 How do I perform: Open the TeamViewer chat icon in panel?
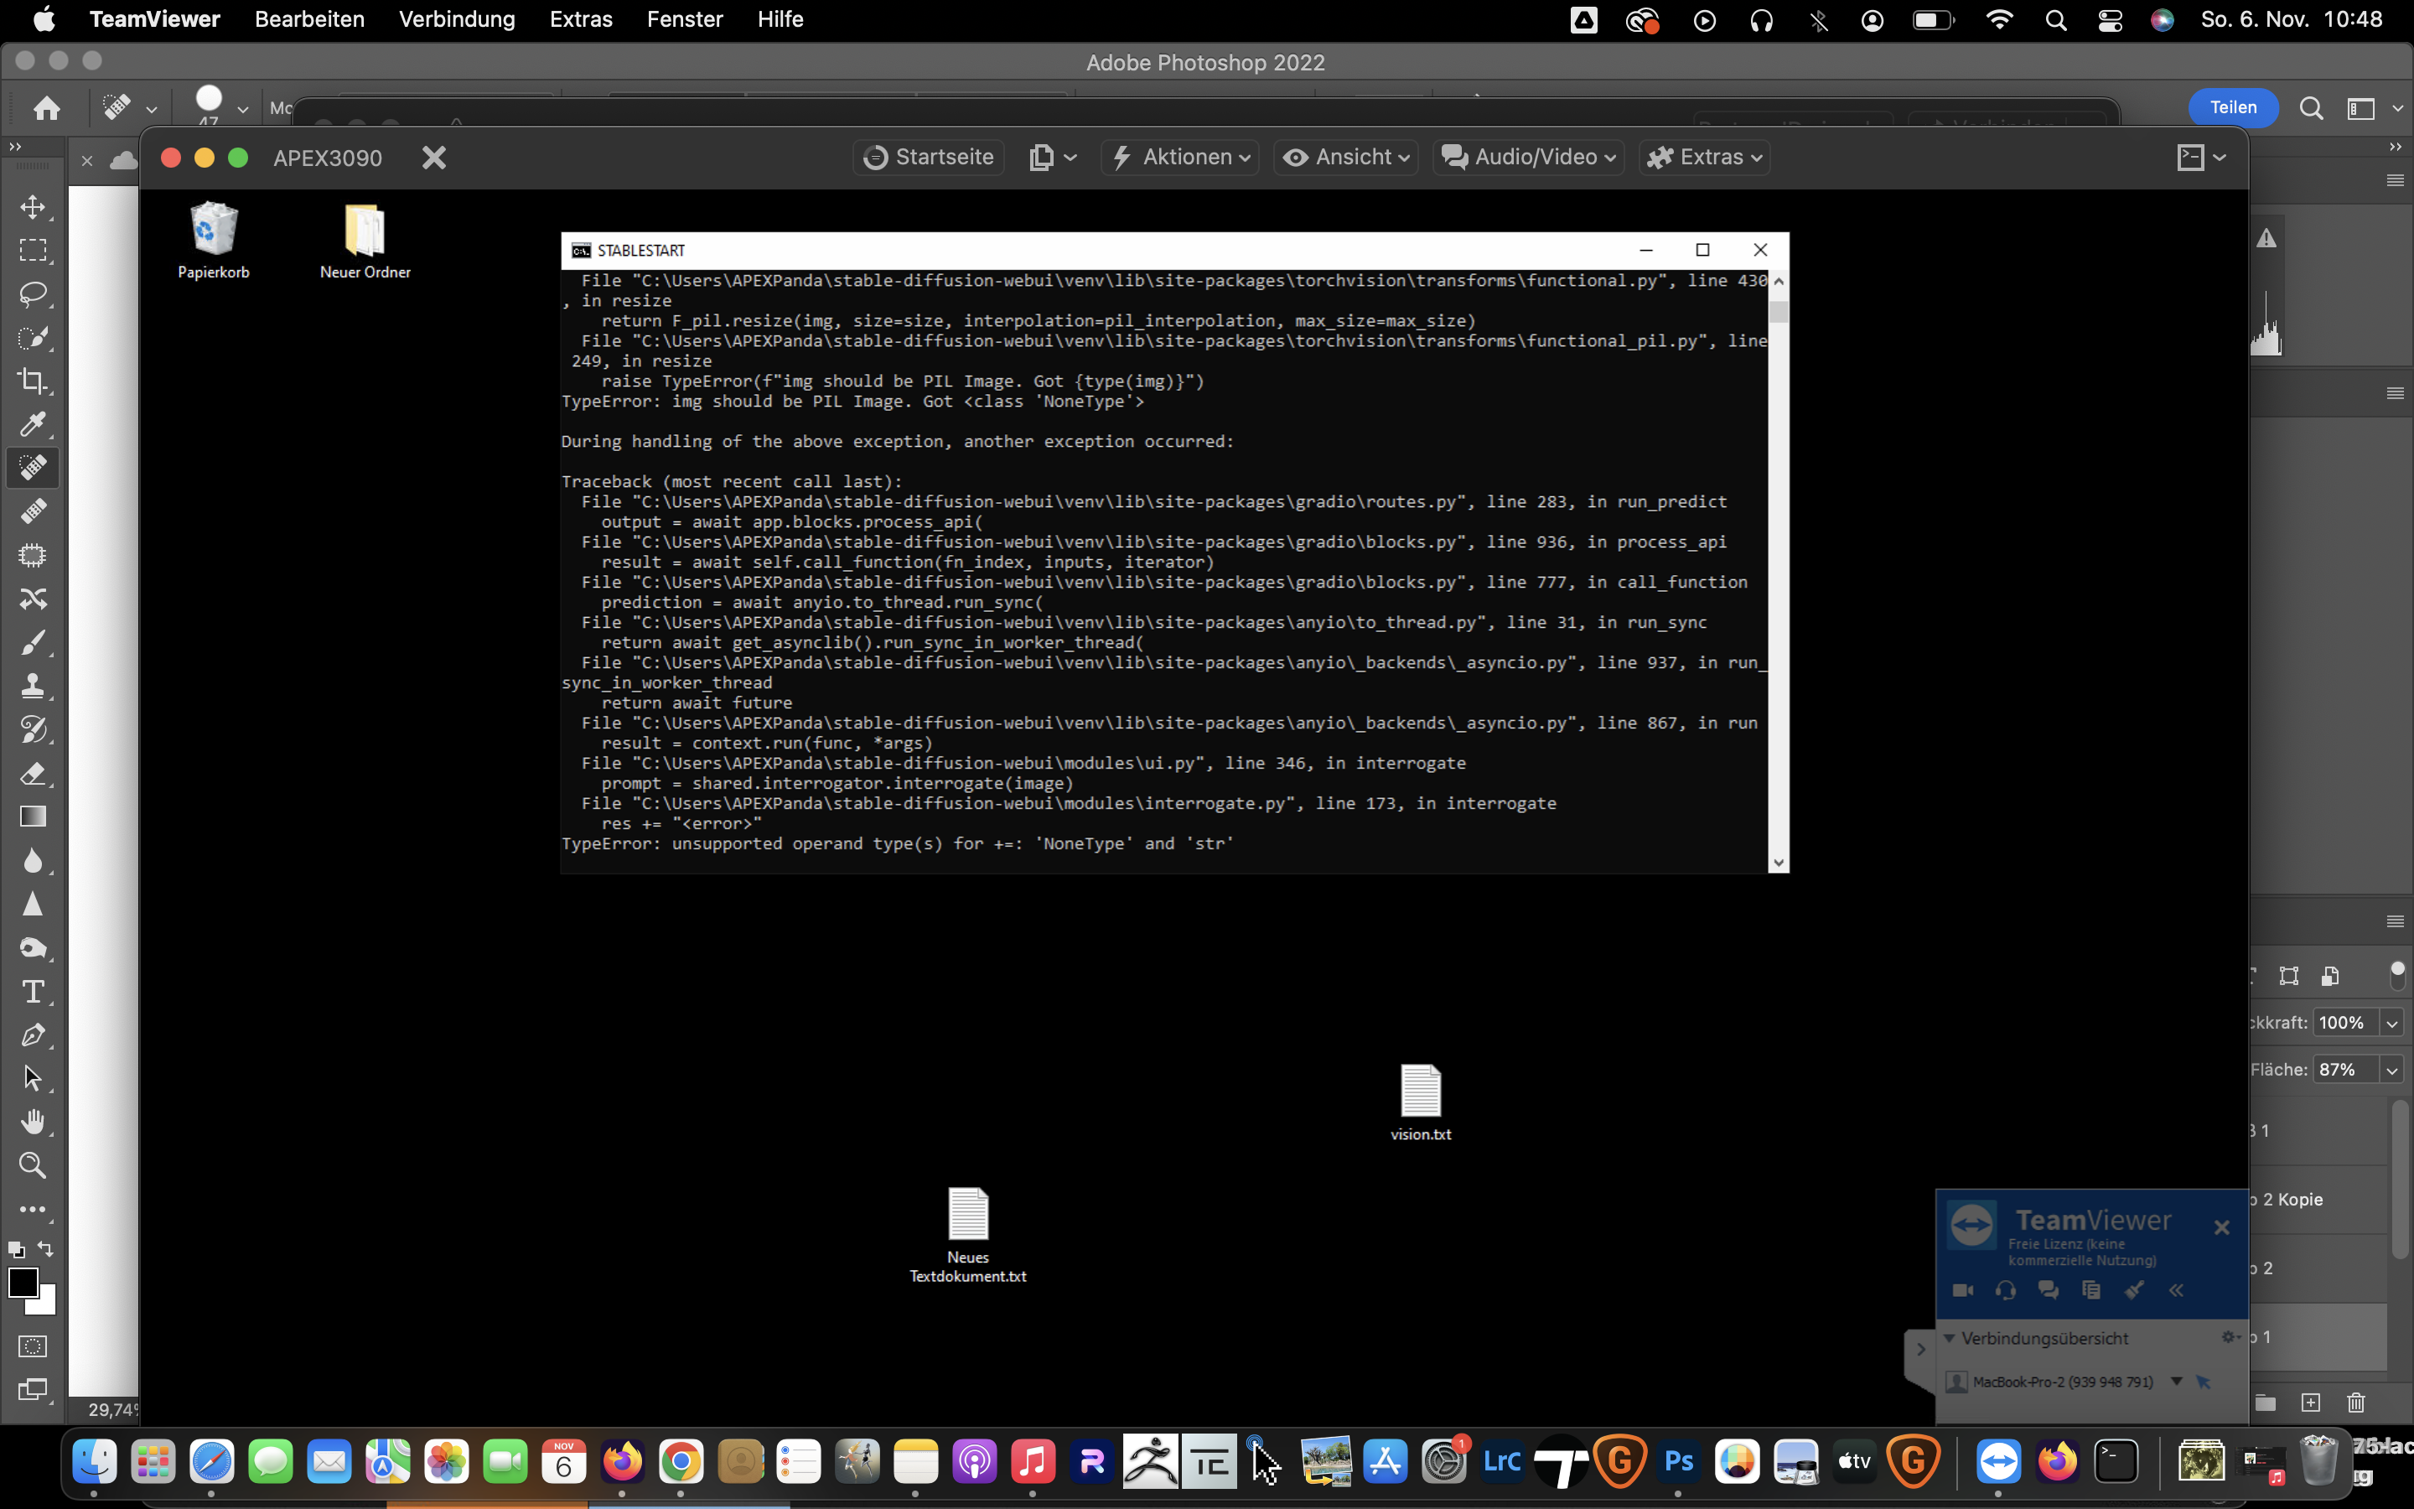tap(2049, 1289)
